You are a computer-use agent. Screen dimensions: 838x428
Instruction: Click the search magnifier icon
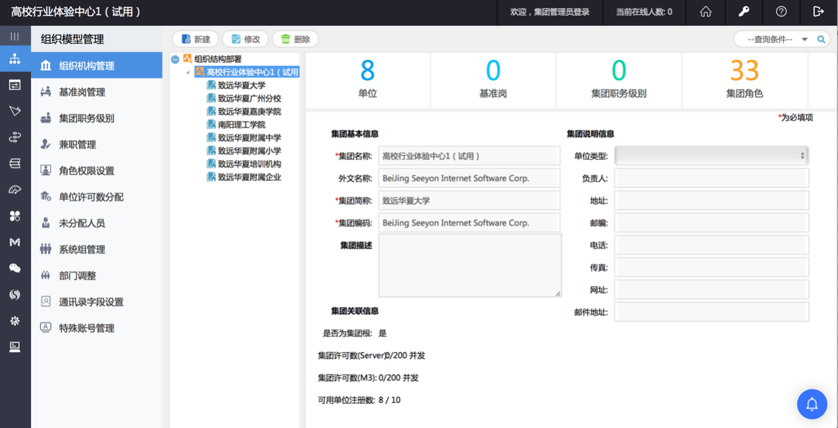[821, 40]
